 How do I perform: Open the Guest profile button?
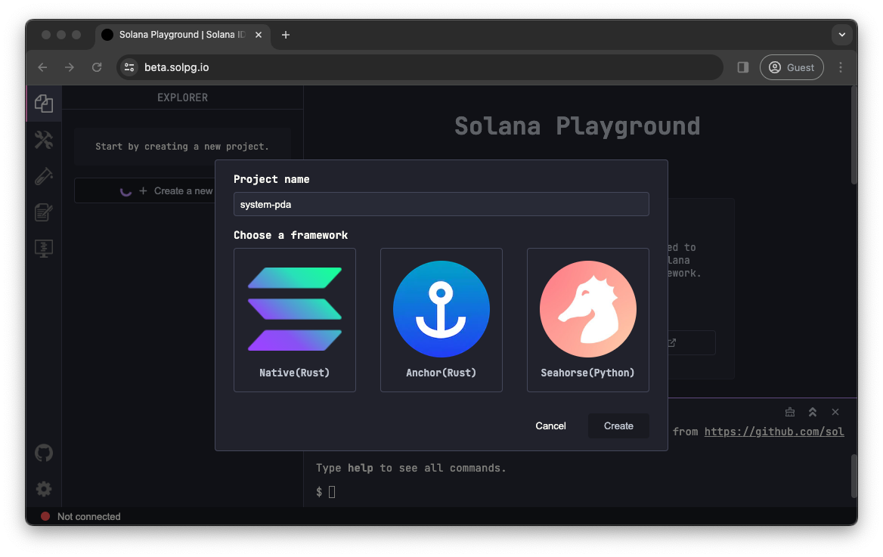click(x=792, y=67)
